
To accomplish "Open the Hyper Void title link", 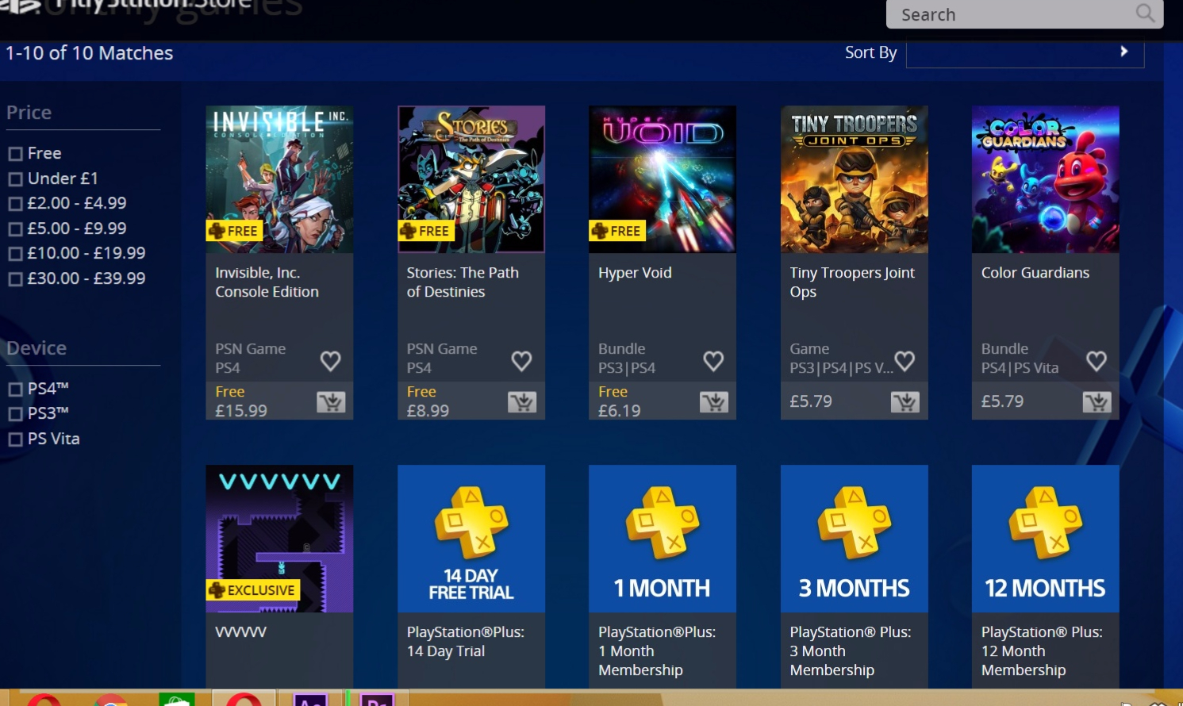I will [x=635, y=273].
